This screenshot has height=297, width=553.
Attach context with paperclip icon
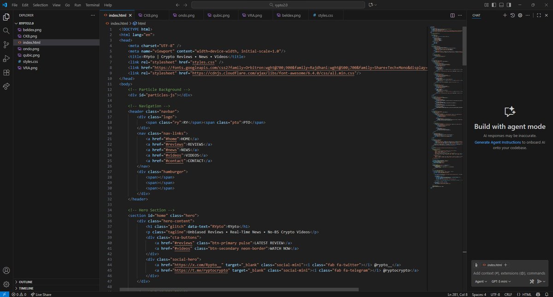pyautogui.click(x=476, y=265)
